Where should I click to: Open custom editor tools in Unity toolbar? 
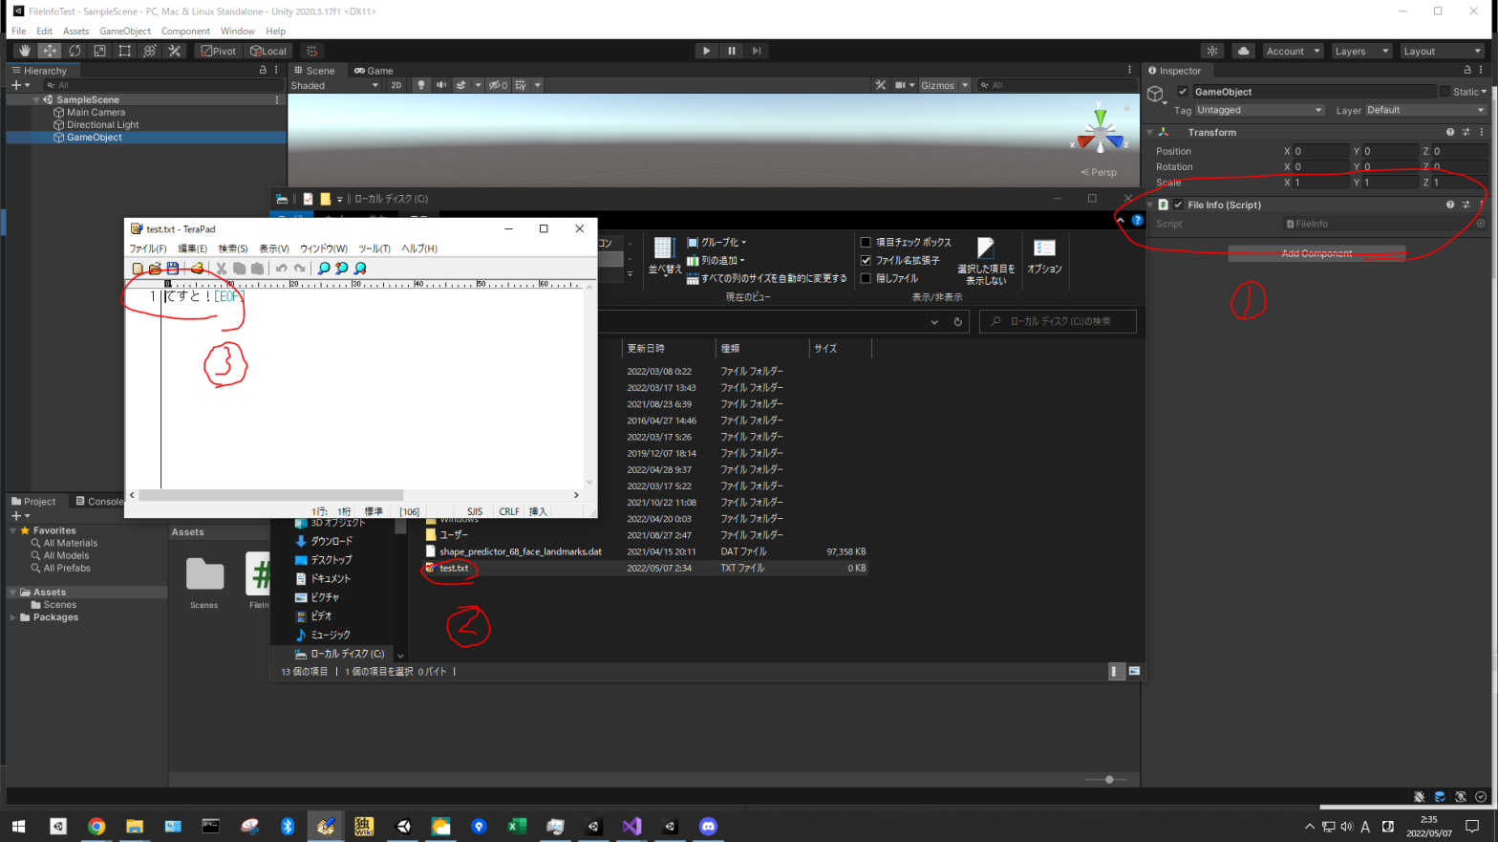click(174, 51)
